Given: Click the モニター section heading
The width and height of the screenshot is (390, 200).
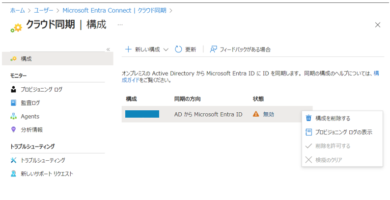Looking at the screenshot, I should coord(18,75).
